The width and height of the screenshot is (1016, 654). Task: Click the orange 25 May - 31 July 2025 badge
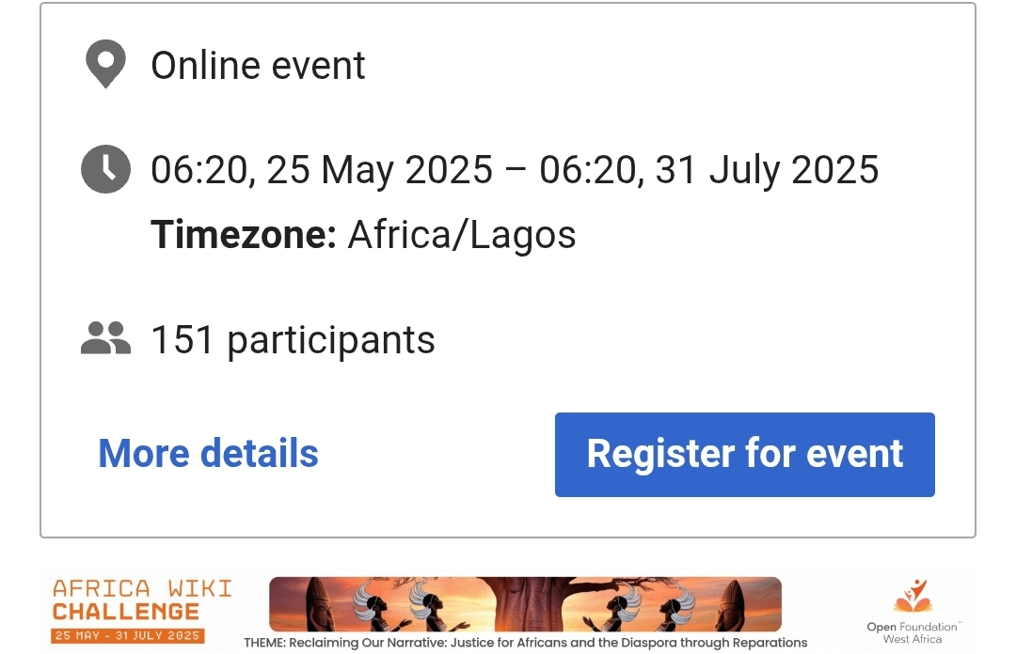128,636
